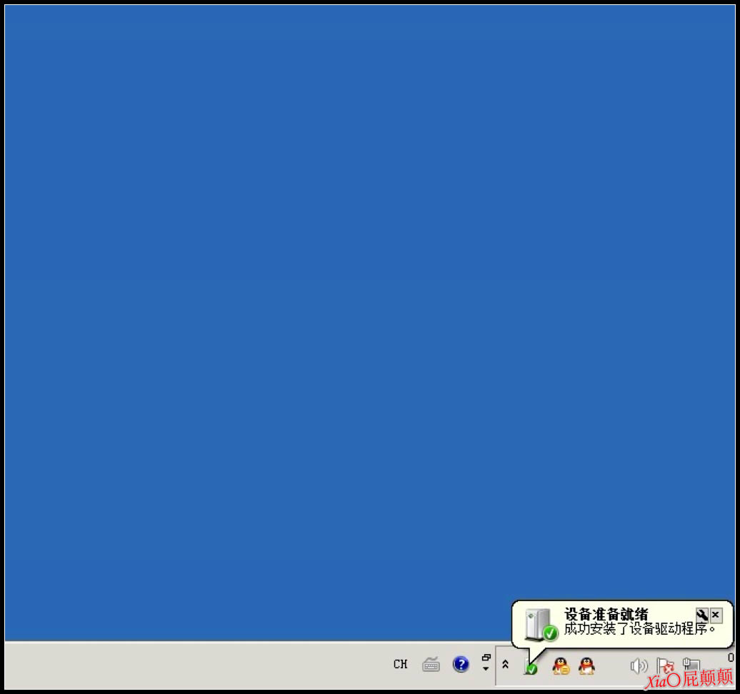Open the language bar options drop-down arrow

486,670
